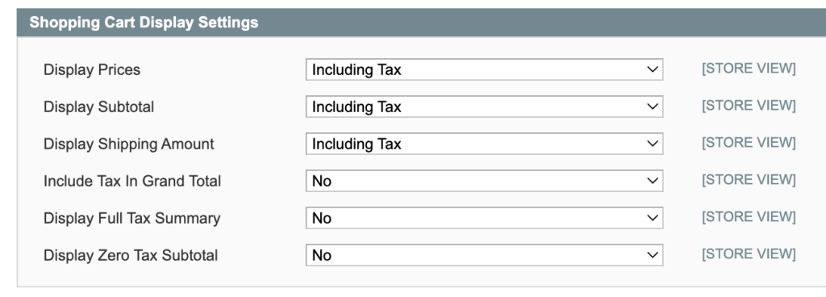This screenshot has height=297, width=826.
Task: Click the Display Full Tax Summary label
Action: [131, 218]
